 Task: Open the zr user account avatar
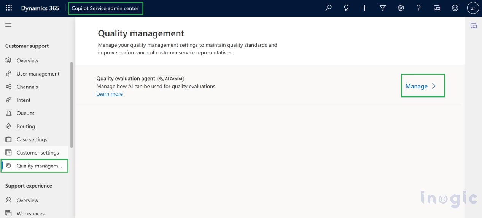click(x=473, y=8)
